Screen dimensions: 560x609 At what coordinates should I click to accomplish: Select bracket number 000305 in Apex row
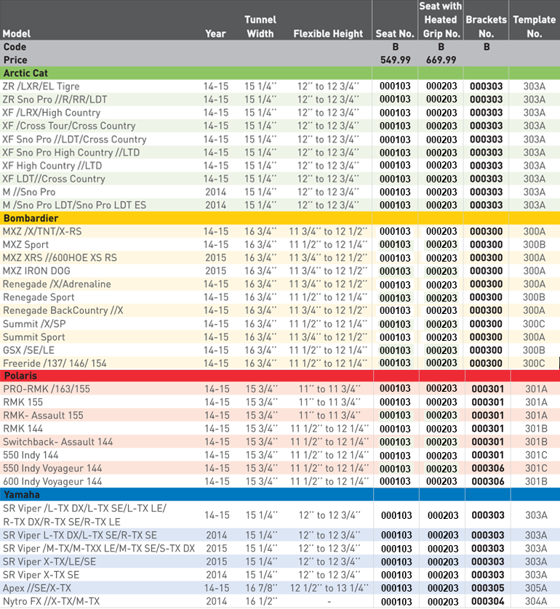[x=488, y=588]
